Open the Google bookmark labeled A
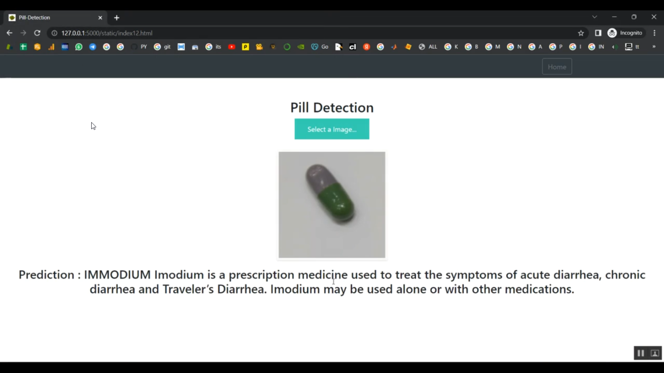 [x=535, y=47]
